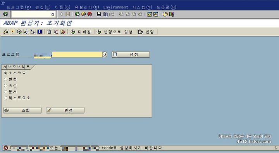Click the 조회 (Display) button

tap(22, 110)
